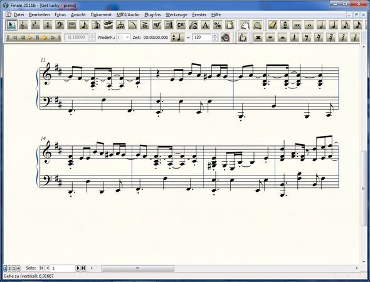Select the Eraser in the note palette

[x=273, y=25]
